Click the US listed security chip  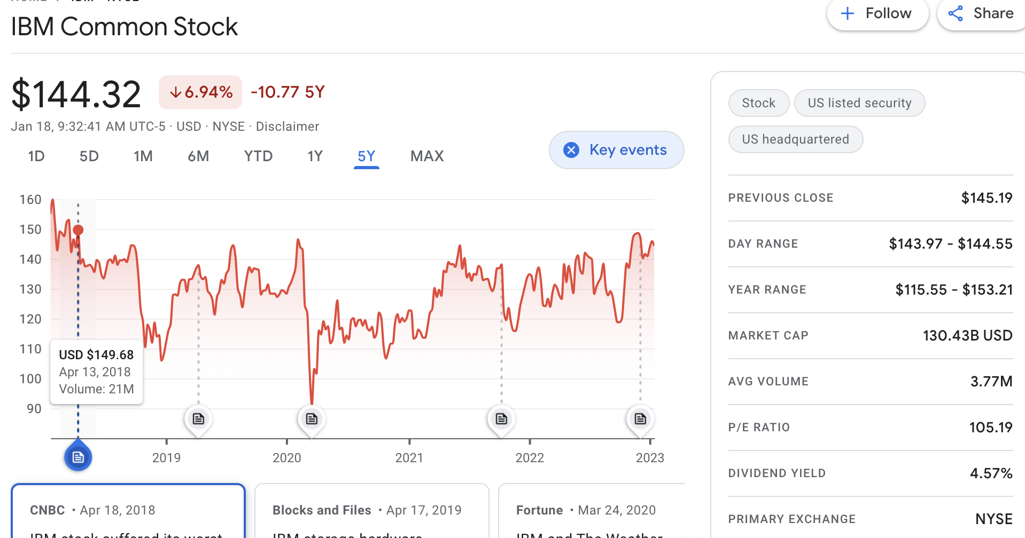859,103
